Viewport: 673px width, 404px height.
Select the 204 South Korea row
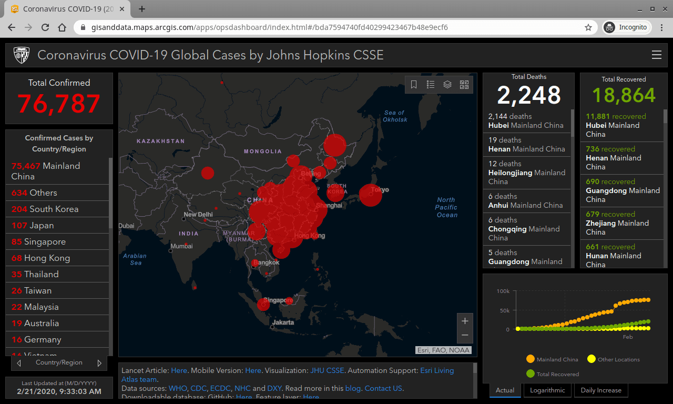pyautogui.click(x=57, y=209)
